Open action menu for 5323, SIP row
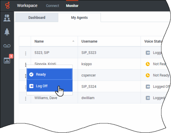 coord(26,53)
